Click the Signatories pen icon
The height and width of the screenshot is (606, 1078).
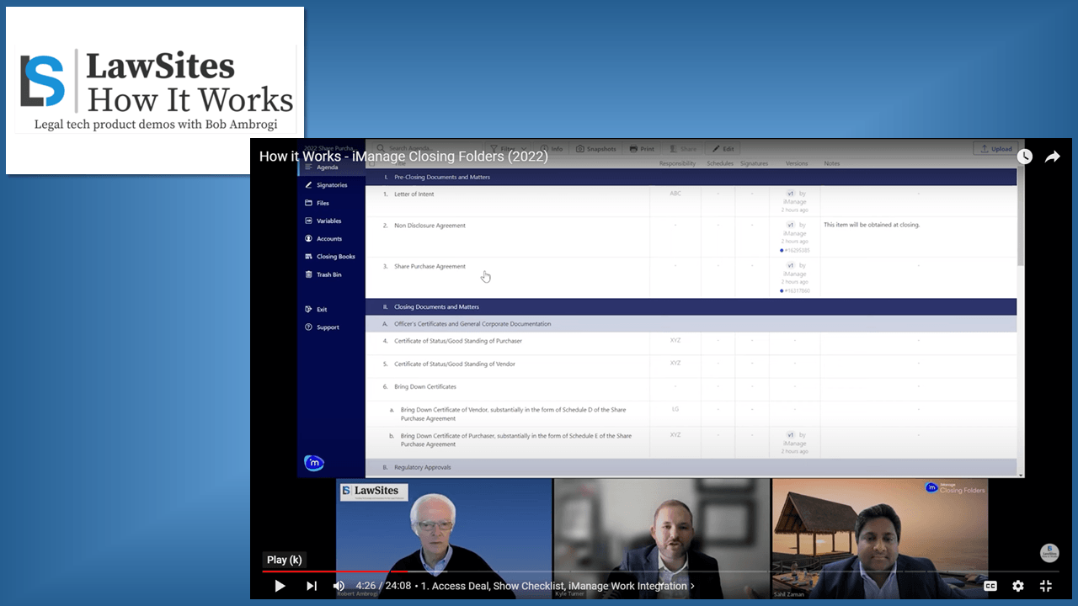(x=308, y=185)
